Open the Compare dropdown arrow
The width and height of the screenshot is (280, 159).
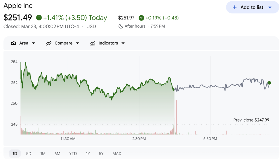tap(77, 43)
